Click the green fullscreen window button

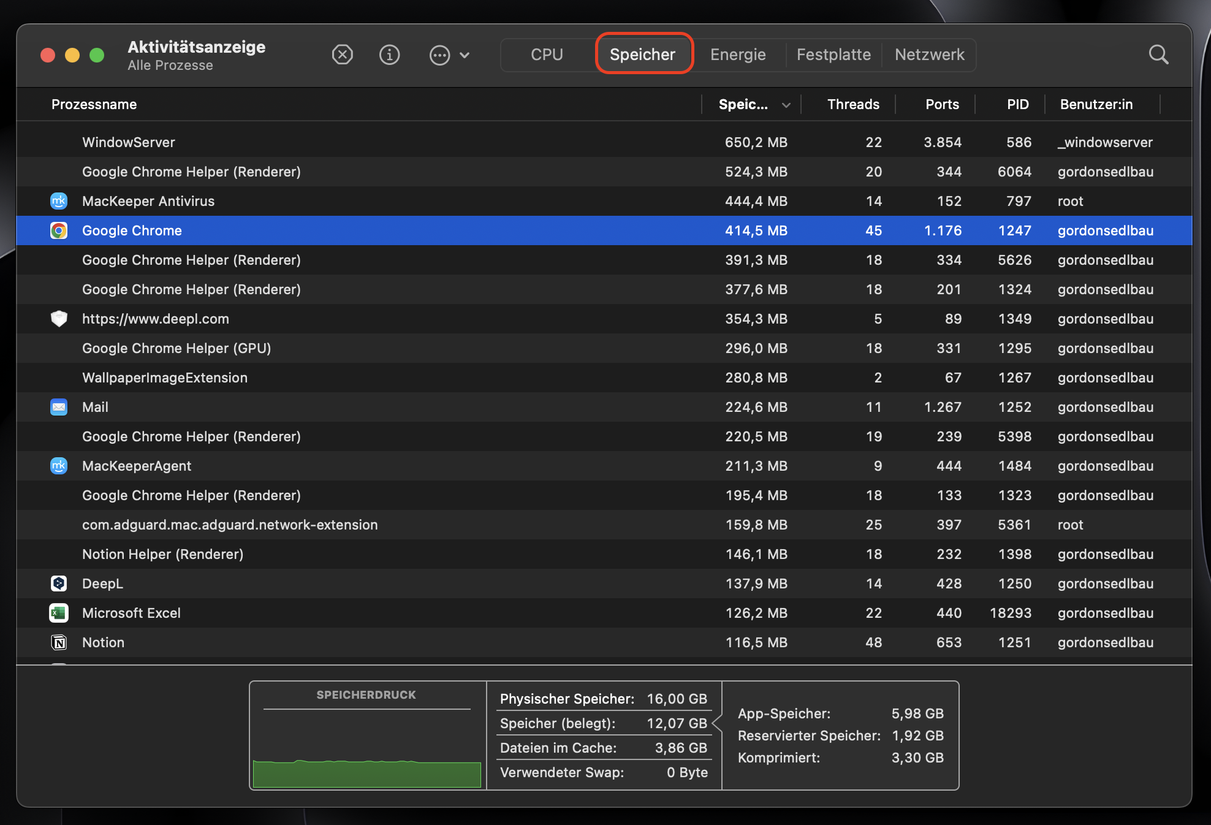coord(97,55)
